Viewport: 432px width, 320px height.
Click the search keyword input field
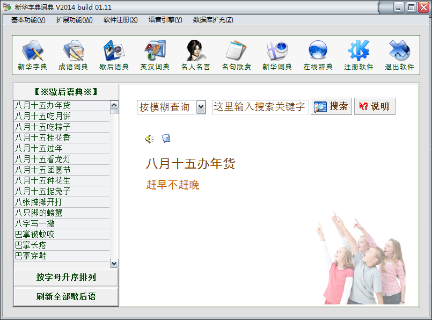[x=260, y=107]
